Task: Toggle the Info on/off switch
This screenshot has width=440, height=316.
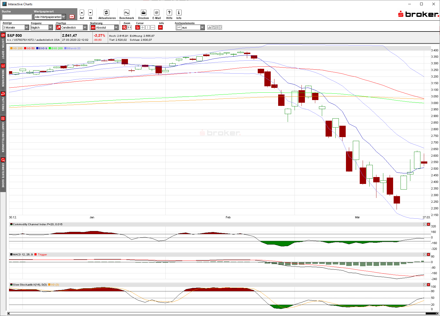Action: click(x=161, y=27)
